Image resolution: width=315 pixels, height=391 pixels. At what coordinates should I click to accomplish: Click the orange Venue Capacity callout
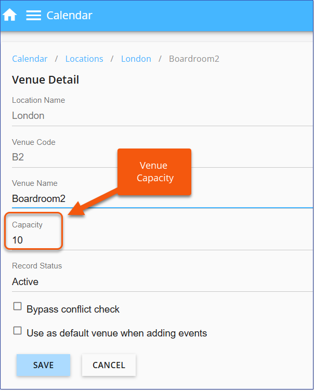[x=154, y=172]
